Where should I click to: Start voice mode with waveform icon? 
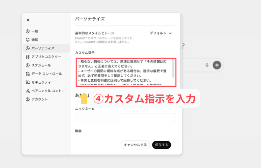[217, 65]
